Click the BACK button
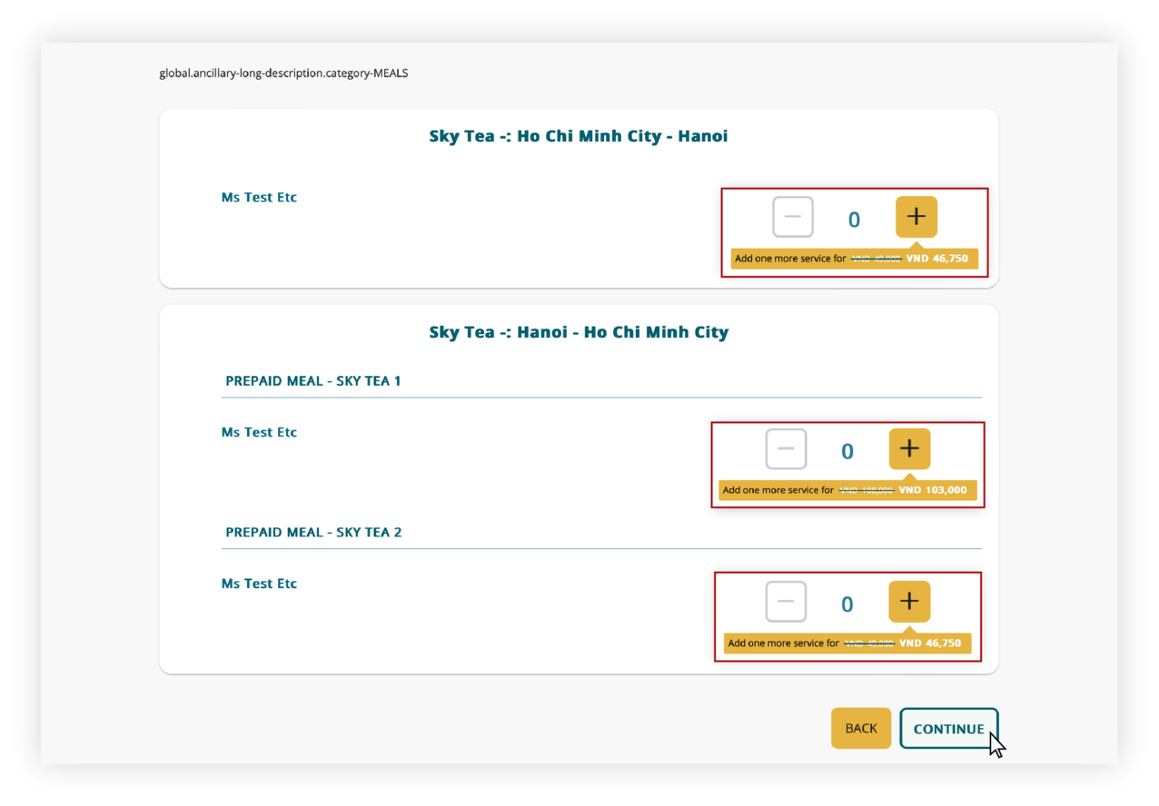This screenshot has height=806, width=1159. [x=860, y=728]
